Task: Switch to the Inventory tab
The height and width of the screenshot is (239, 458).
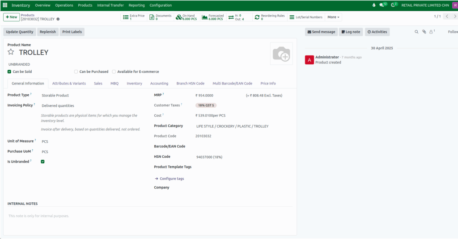Action: tap(134, 84)
